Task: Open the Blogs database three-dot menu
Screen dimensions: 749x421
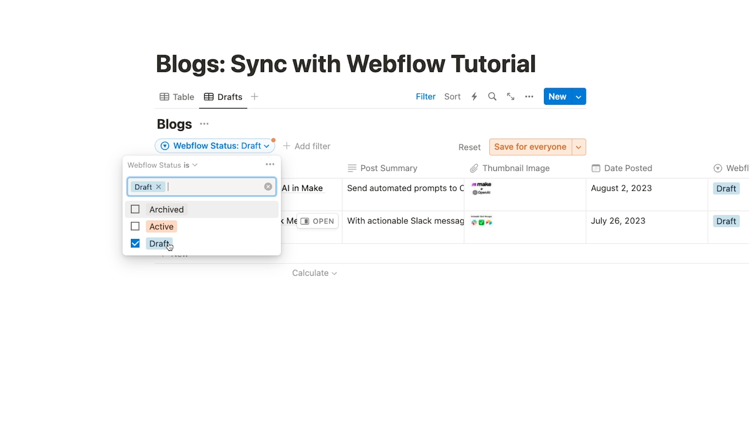Action: pyautogui.click(x=204, y=124)
